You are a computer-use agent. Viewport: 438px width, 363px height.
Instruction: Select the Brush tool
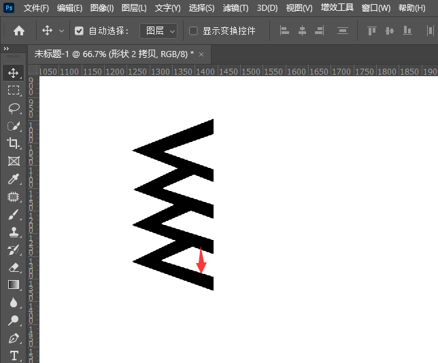click(13, 215)
